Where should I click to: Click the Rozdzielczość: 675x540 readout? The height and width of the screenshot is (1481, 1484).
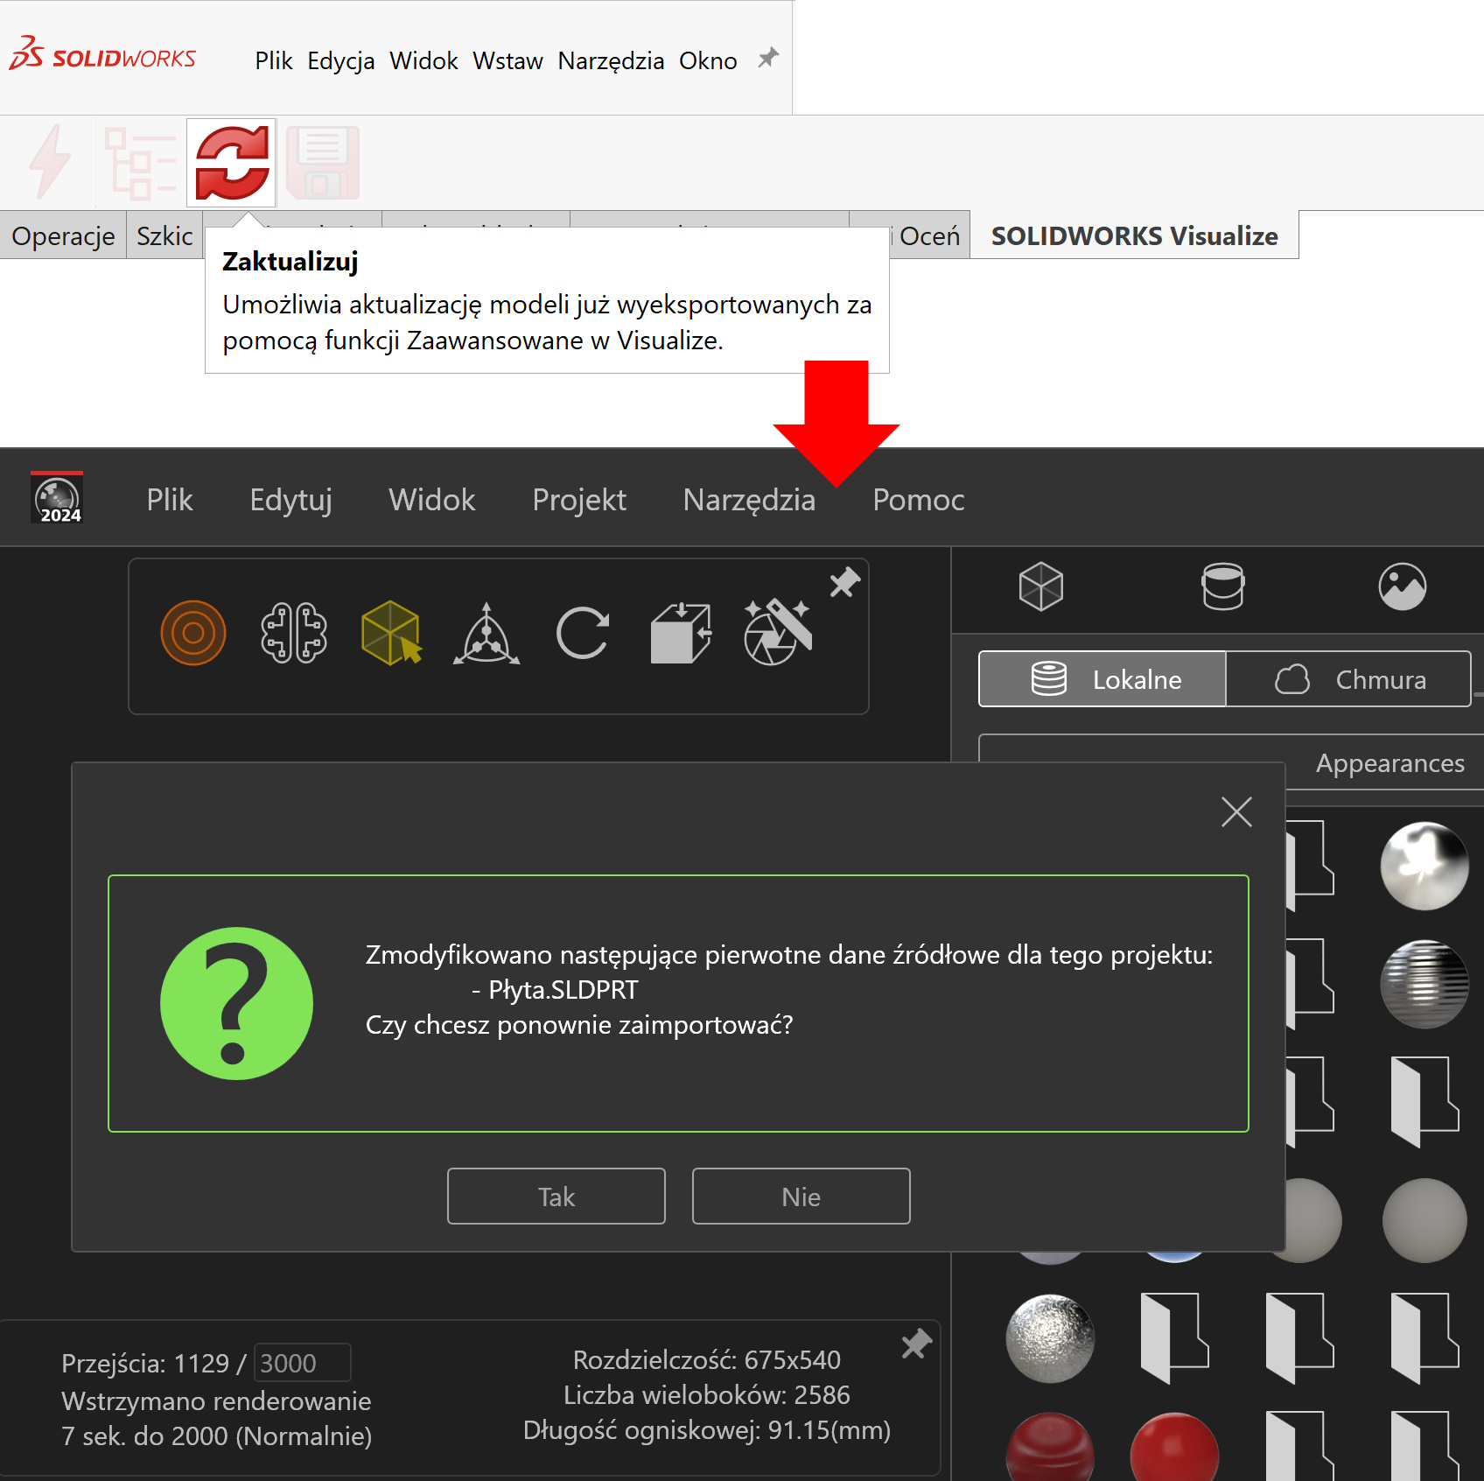click(x=707, y=1359)
